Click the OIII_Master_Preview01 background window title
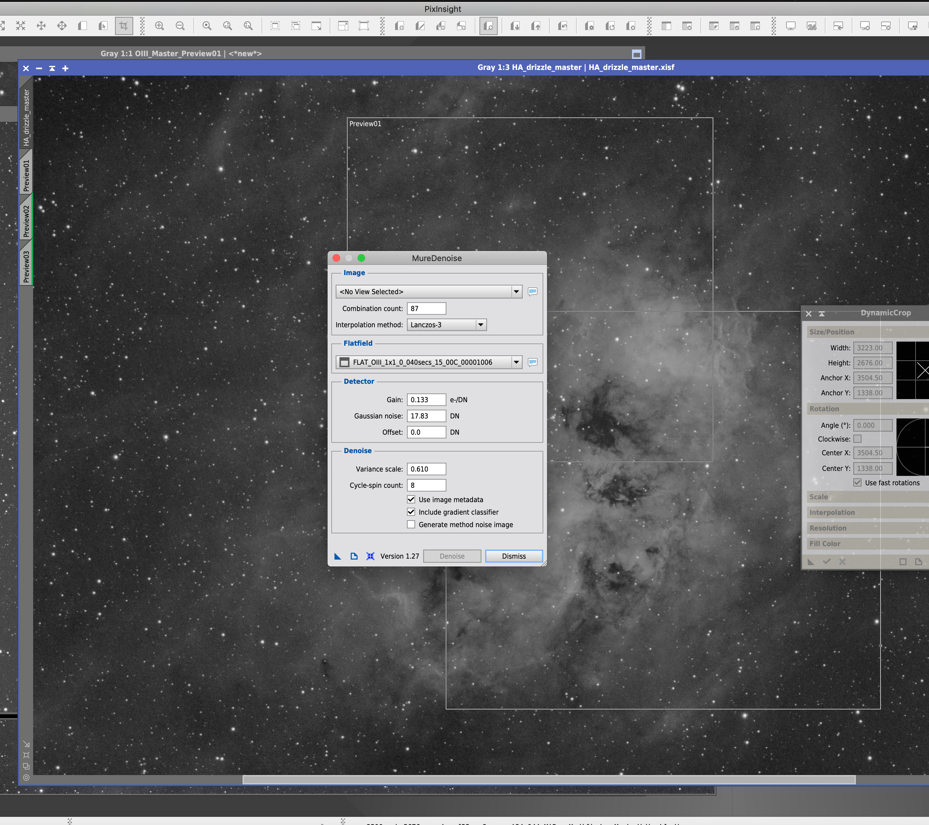Viewport: 929px width, 825px height. tap(181, 54)
